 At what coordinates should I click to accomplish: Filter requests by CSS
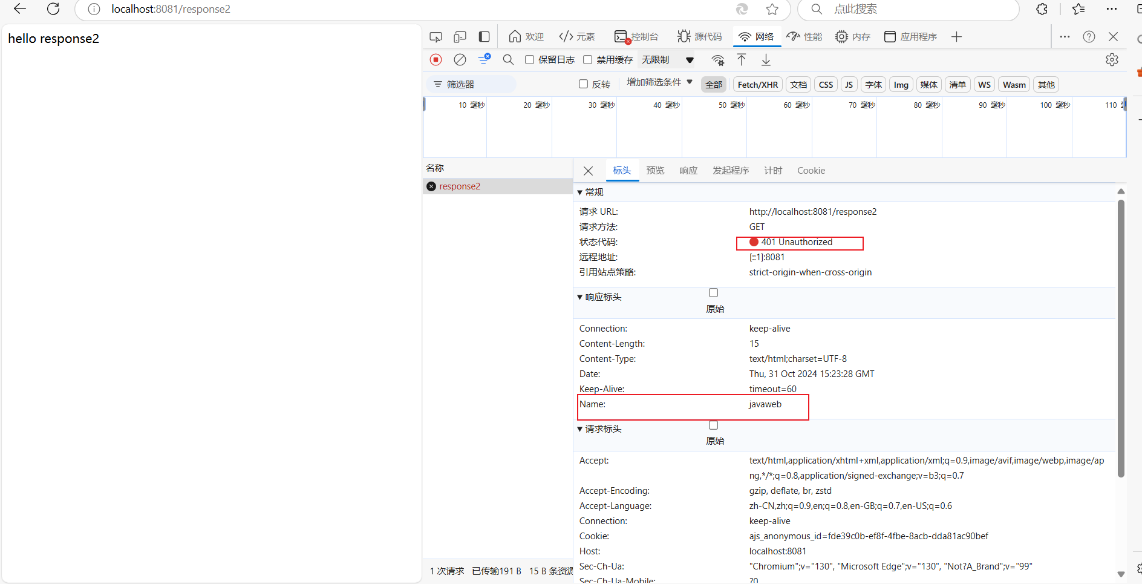click(x=826, y=85)
